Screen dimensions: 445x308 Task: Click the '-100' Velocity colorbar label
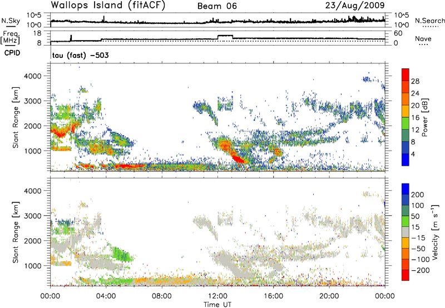420,260
